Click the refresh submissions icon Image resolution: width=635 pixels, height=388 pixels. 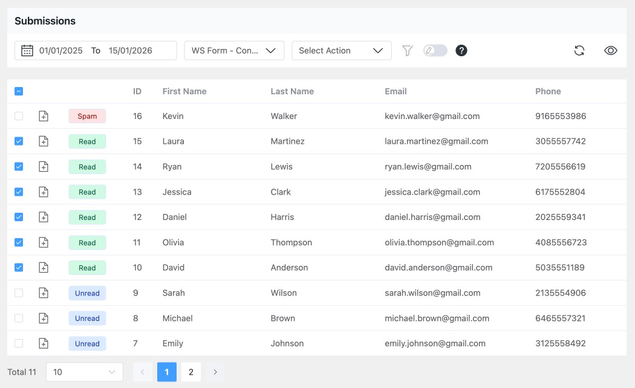point(579,50)
